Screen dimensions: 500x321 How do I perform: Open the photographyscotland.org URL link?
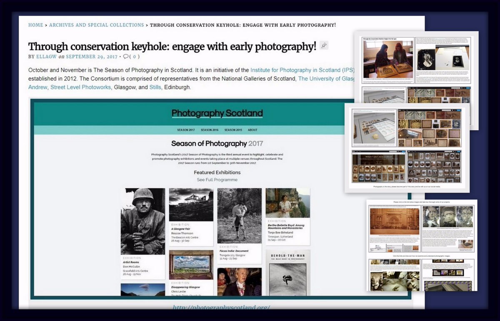coord(221,308)
